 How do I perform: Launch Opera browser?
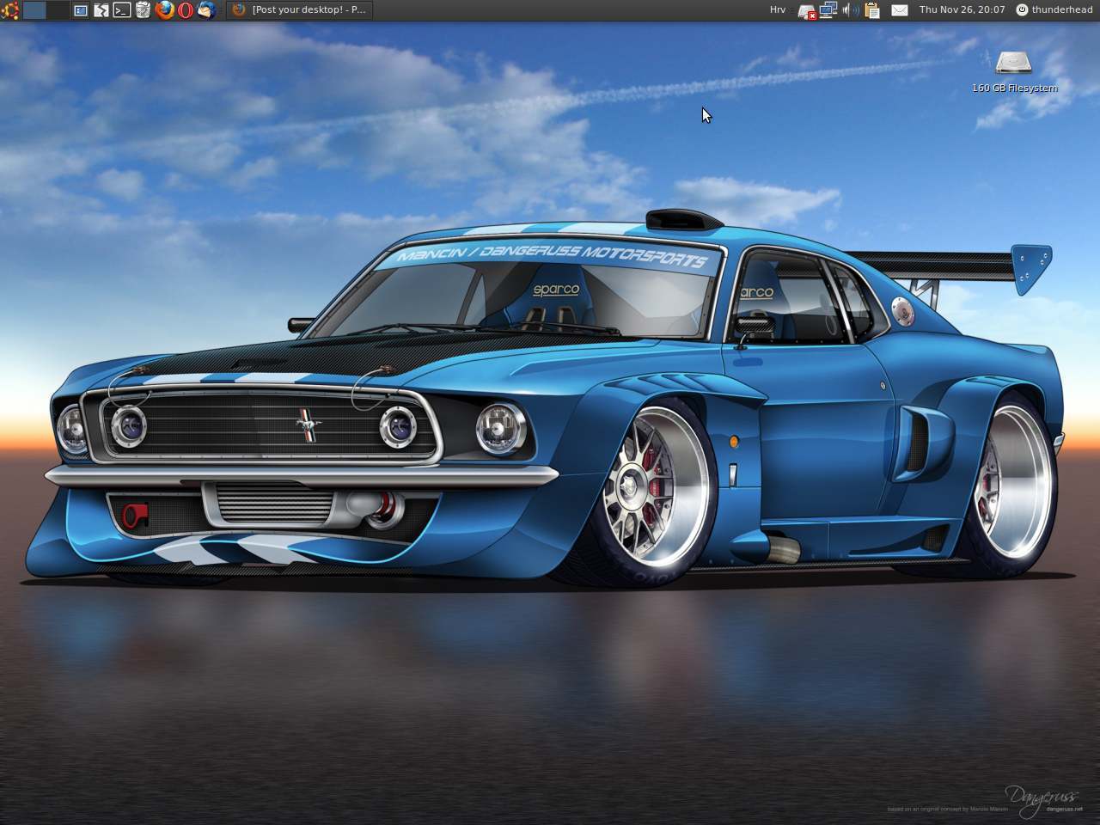coord(185,10)
